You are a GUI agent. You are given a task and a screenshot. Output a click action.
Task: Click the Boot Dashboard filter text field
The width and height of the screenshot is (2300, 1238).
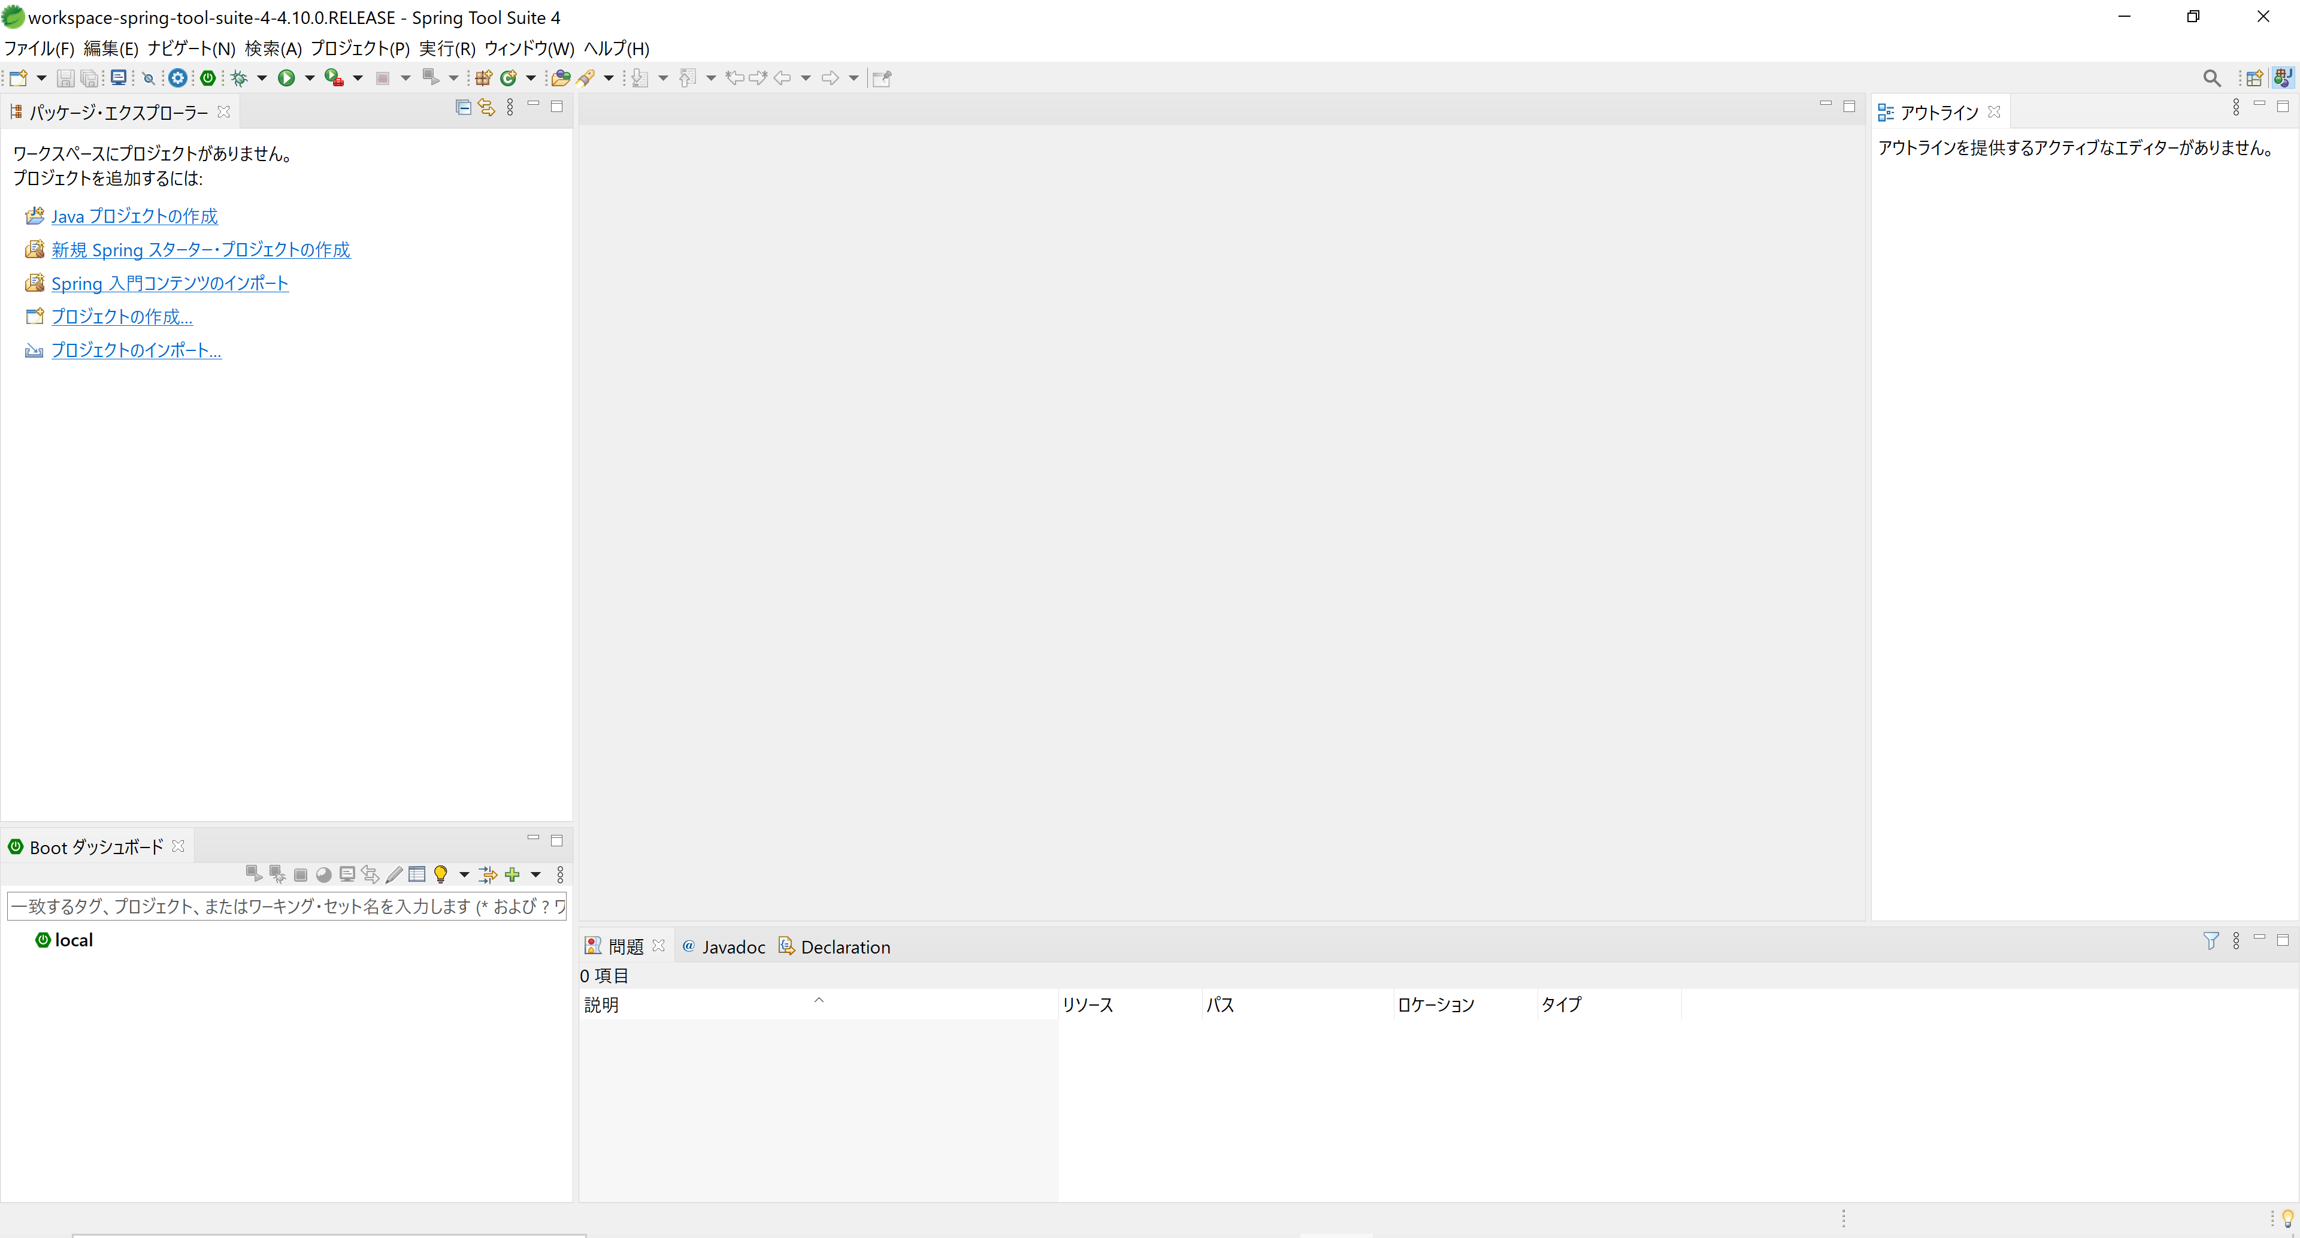coord(286,906)
